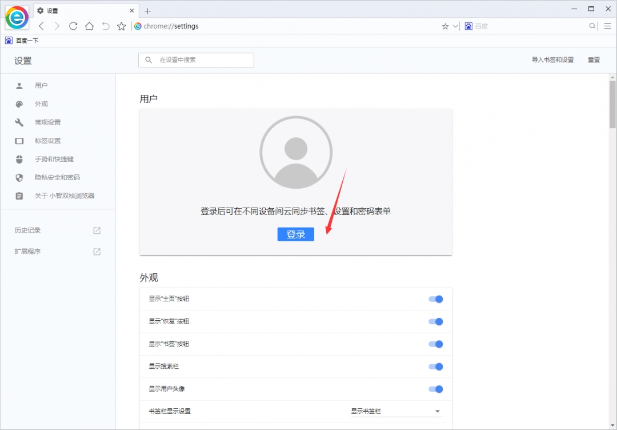617x430 pixels.
Task: Open the 书签栏显示设置 dropdown
Action: tap(396, 411)
